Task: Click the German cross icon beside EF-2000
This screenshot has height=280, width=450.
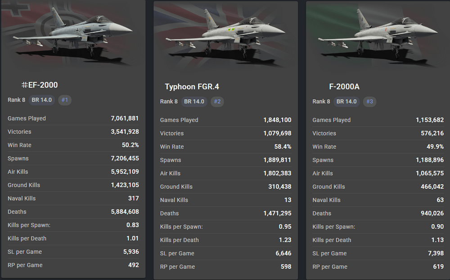Action: pos(25,85)
